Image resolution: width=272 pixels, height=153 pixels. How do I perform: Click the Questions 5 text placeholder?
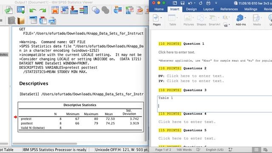[x=187, y=138]
